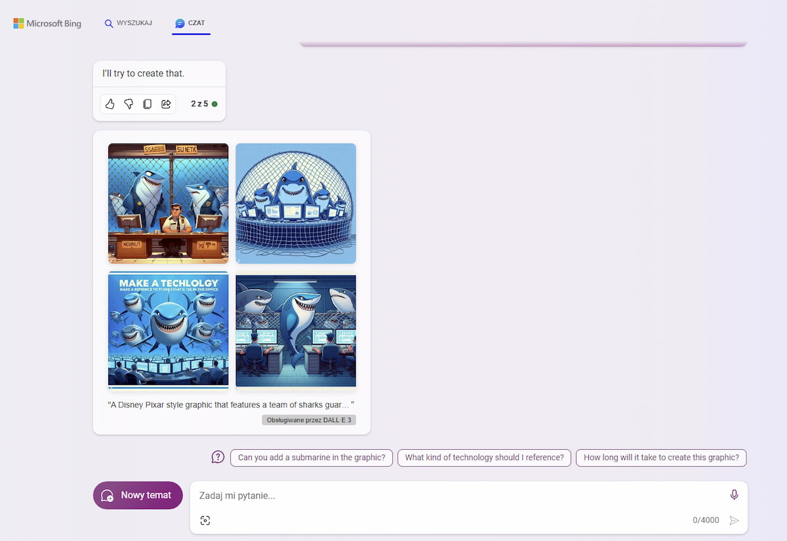This screenshot has height=541, width=787.
Task: Open the 'MAKE A TECHLOLOGY' shark image
Action: [169, 331]
